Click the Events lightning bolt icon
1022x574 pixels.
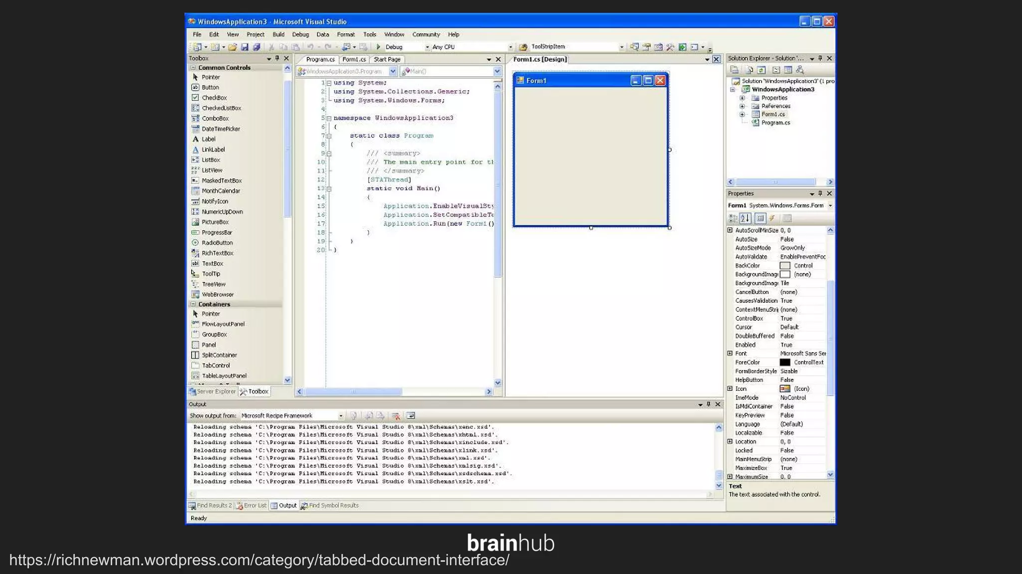coord(772,218)
